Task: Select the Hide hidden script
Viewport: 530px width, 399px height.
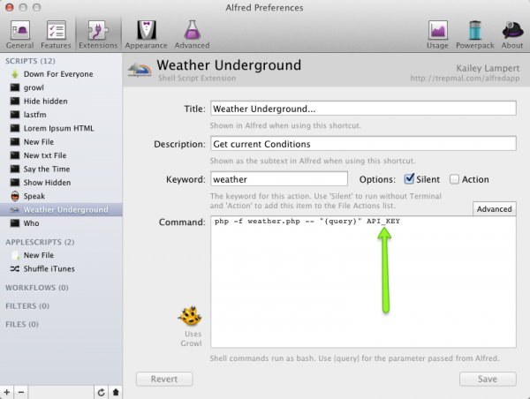Action: (x=61, y=101)
